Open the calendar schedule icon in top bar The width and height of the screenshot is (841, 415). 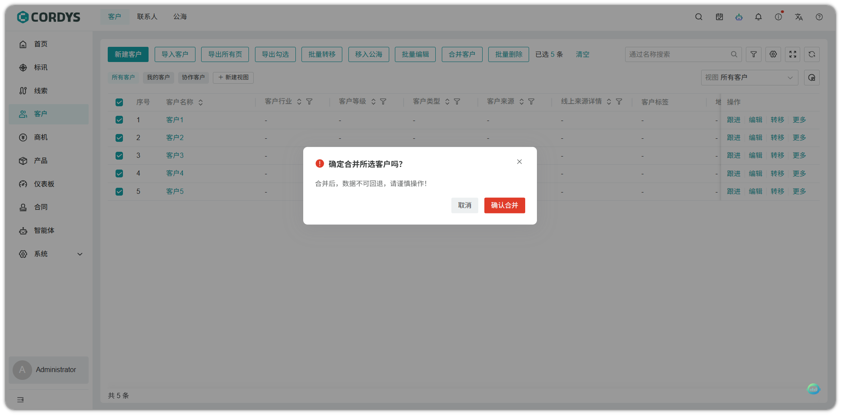(719, 17)
